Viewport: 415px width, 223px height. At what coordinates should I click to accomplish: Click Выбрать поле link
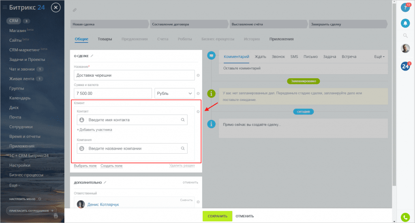pyautogui.click(x=85, y=166)
